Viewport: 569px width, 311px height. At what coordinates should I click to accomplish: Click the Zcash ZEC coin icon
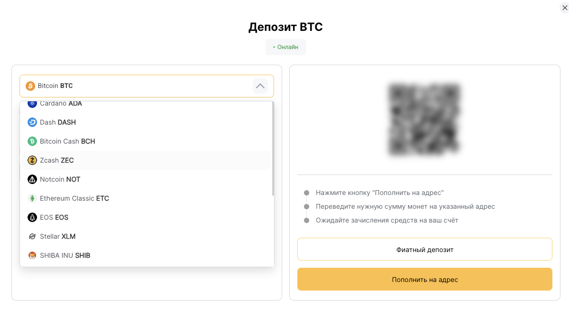click(32, 160)
